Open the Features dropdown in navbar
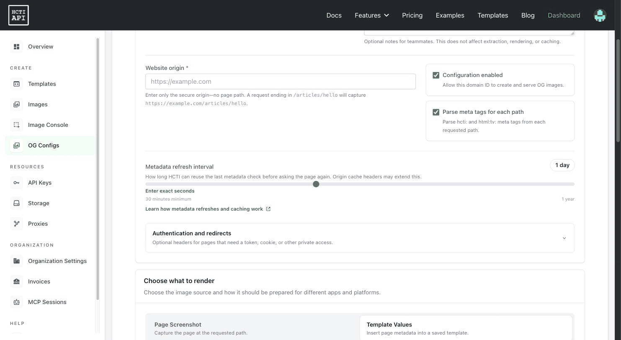 pos(371,15)
